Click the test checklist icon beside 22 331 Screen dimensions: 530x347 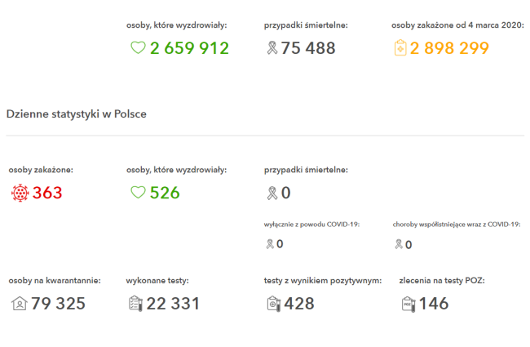tap(135, 304)
